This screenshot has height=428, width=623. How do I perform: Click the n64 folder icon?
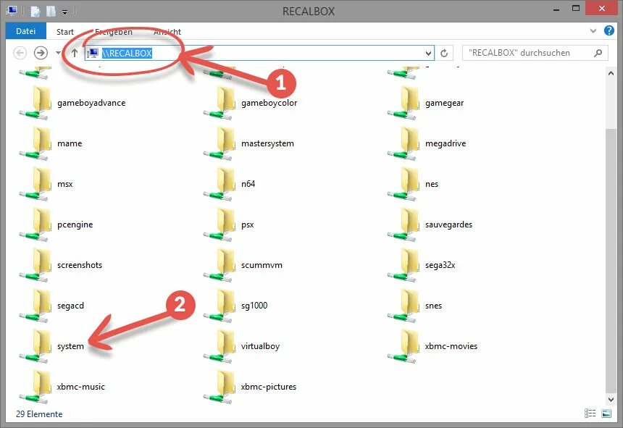click(219, 184)
